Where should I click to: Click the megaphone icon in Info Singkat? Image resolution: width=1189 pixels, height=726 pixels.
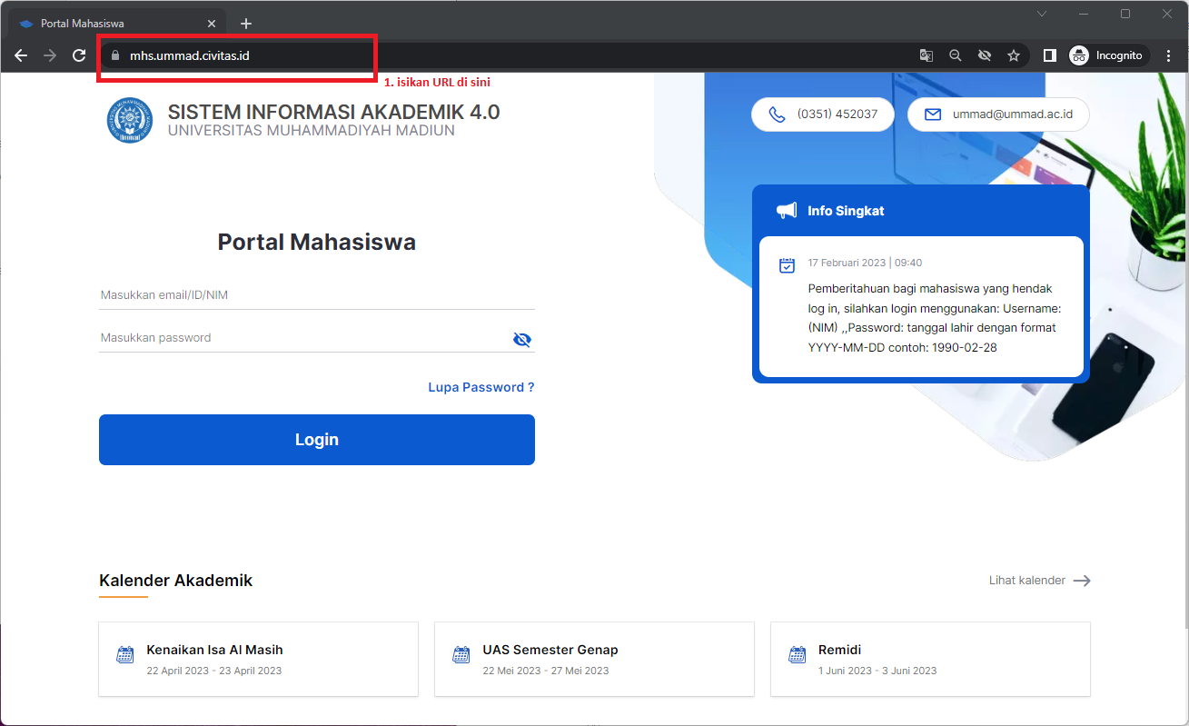click(x=785, y=210)
